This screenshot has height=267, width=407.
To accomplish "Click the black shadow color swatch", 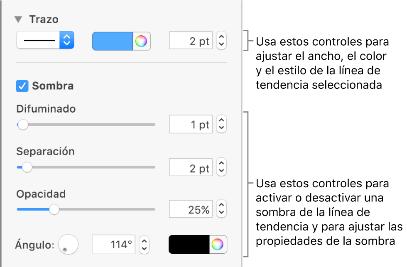I will coord(189,244).
